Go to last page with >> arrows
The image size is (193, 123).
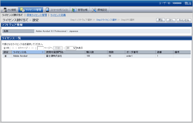coord(32,48)
